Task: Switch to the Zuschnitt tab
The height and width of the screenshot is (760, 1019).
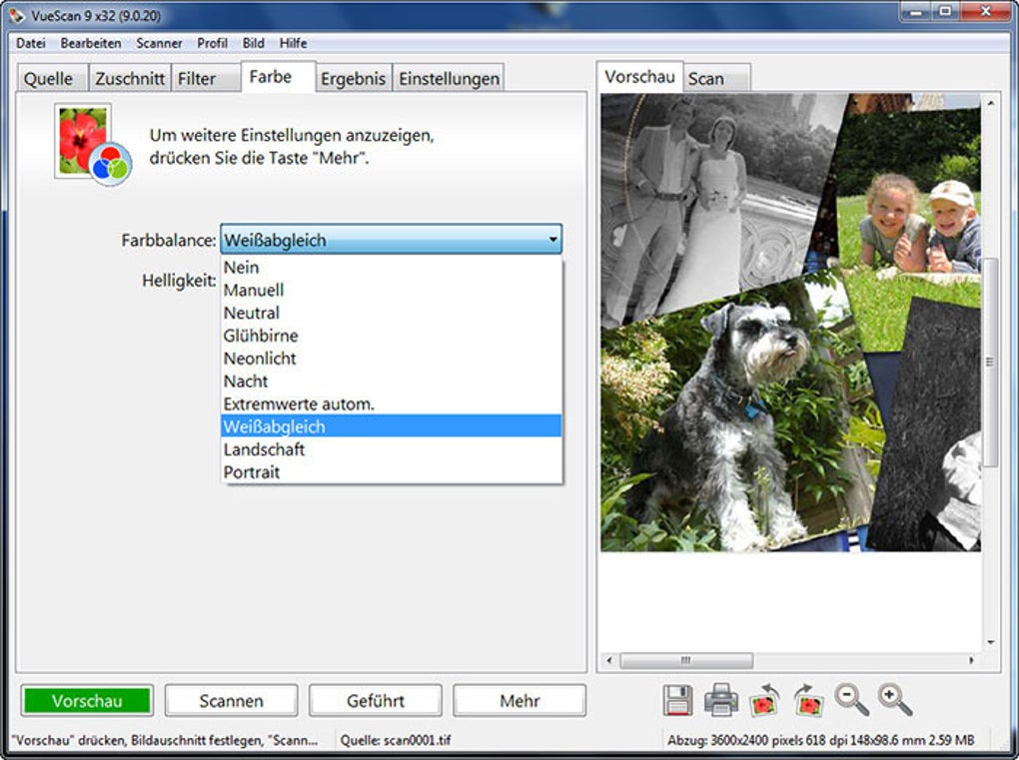Action: [x=130, y=79]
